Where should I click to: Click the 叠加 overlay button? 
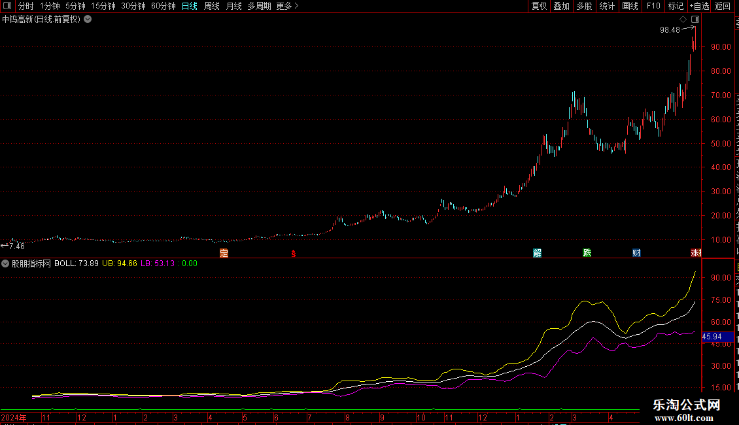pos(562,6)
